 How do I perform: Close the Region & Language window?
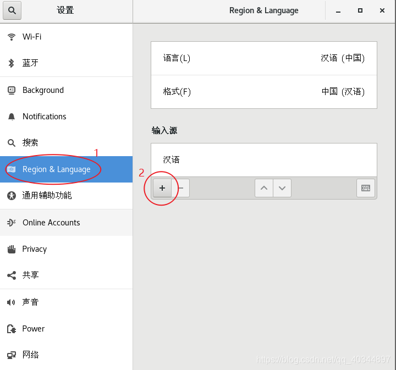tap(382, 10)
